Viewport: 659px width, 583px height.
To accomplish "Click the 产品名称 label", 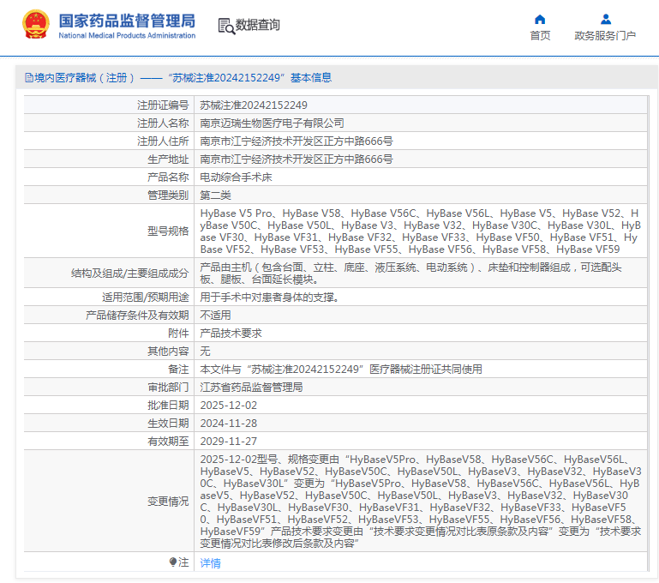I will point(168,177).
